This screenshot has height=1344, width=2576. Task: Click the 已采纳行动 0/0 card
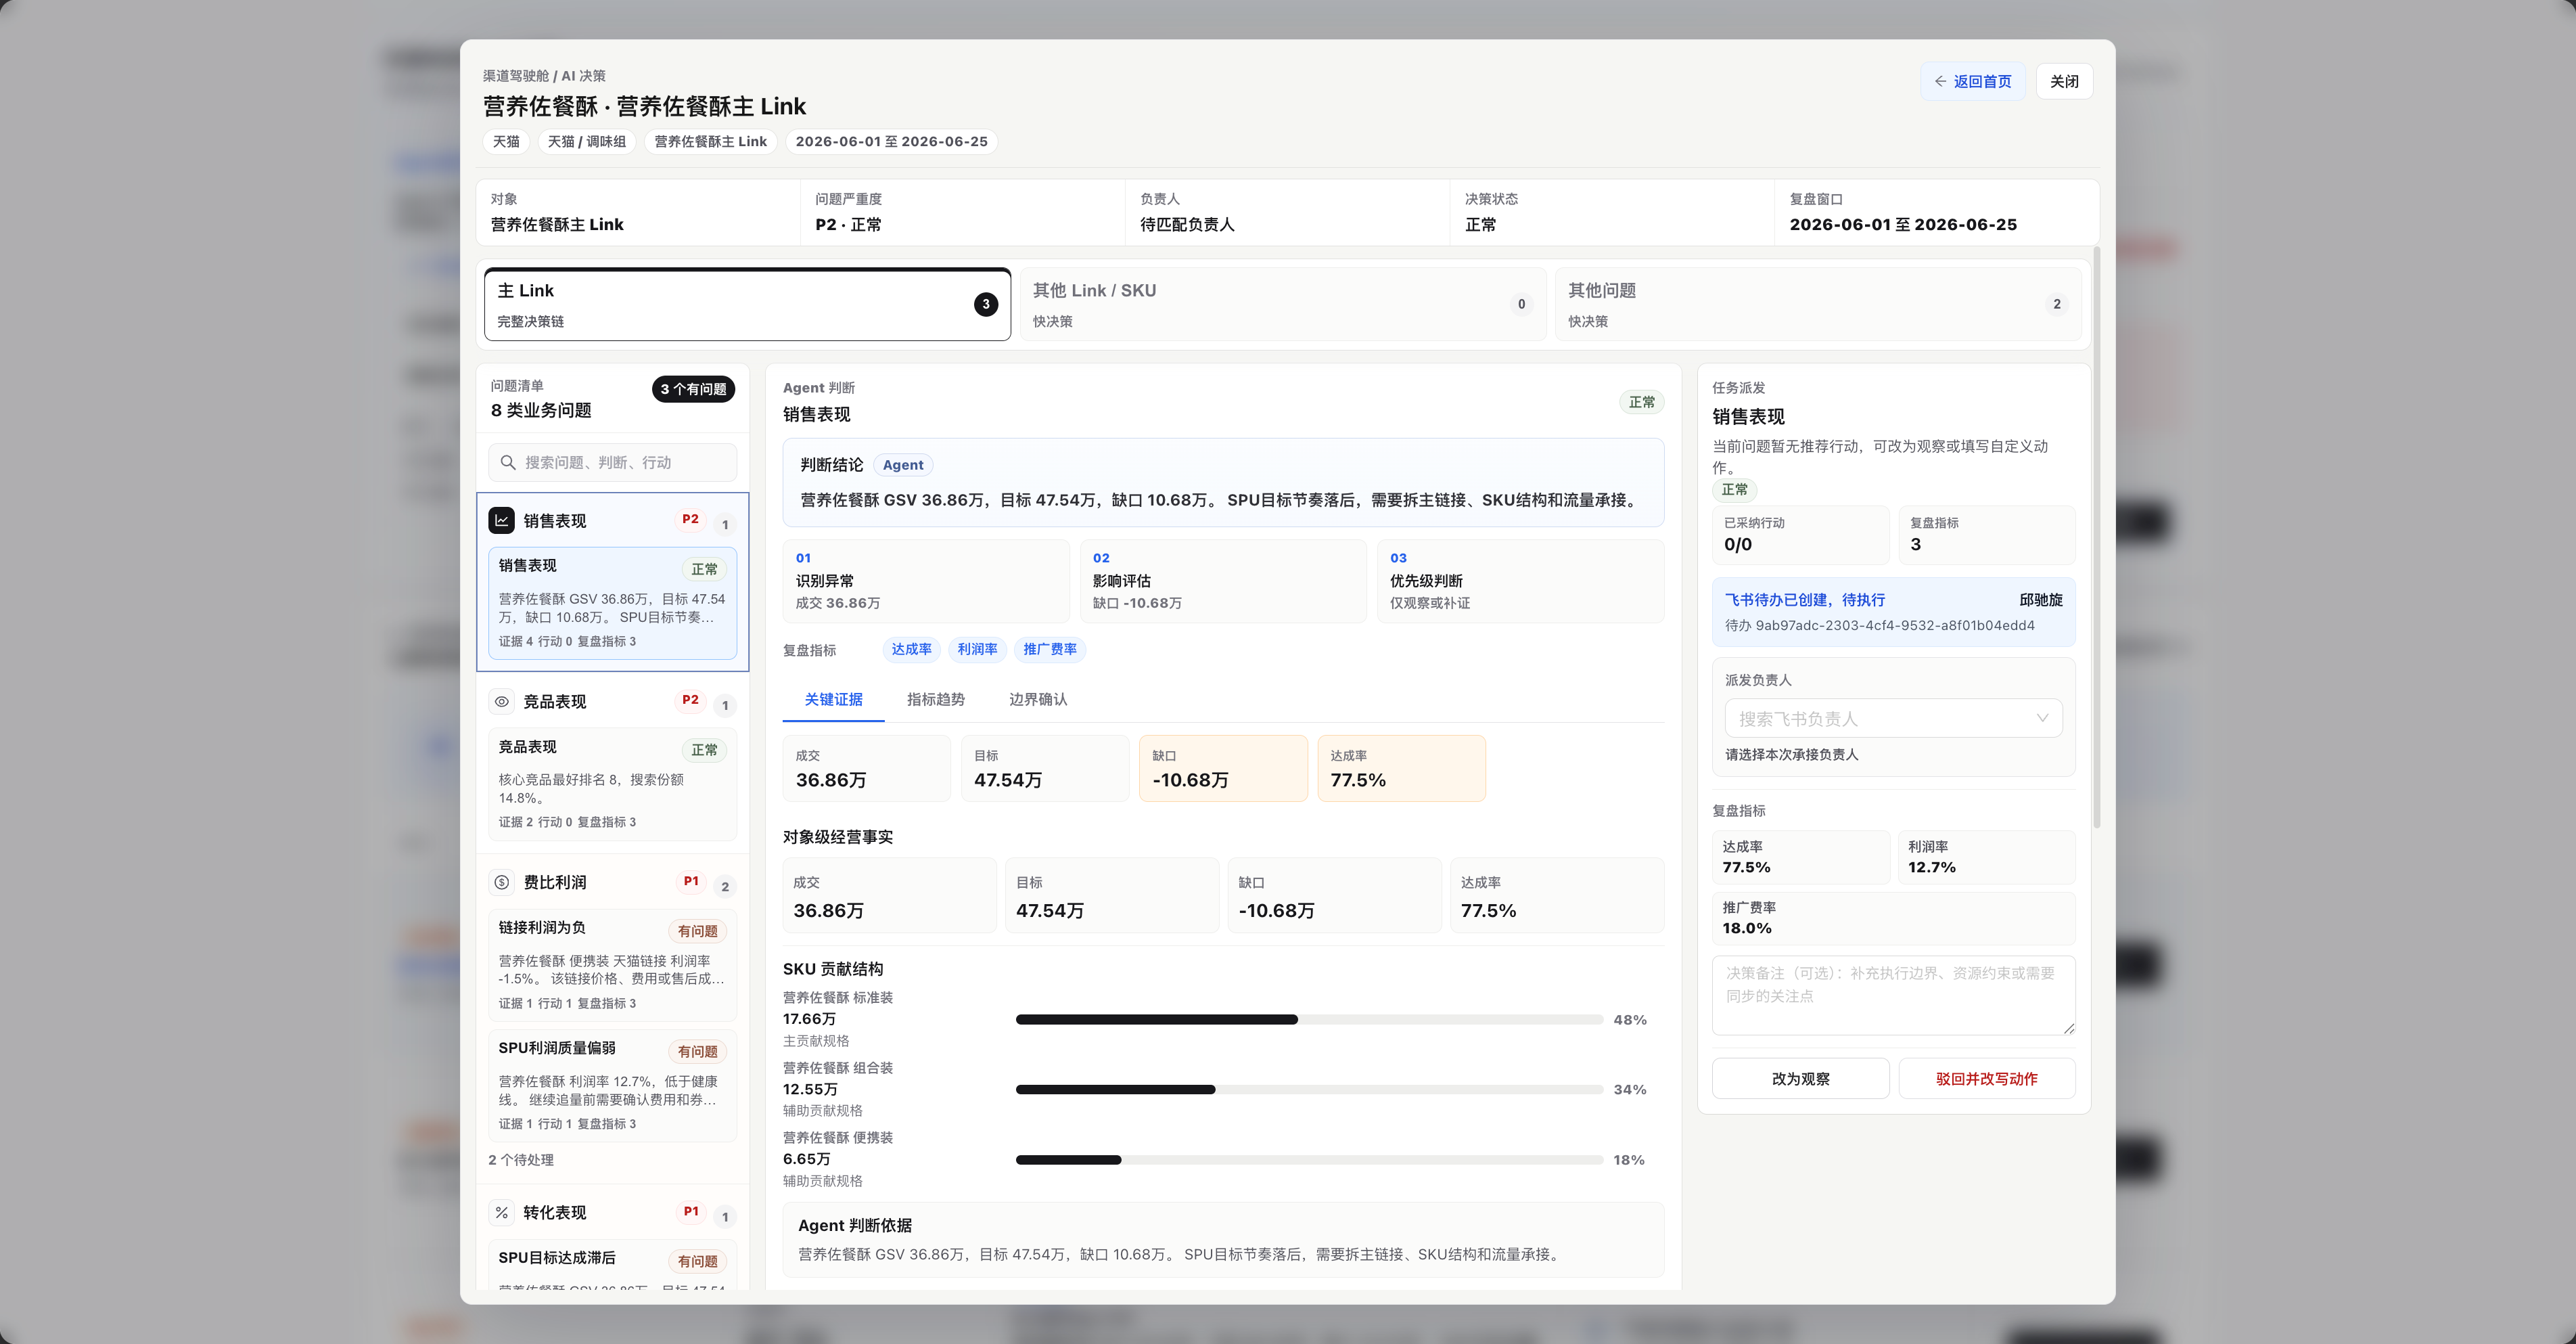pos(1800,535)
